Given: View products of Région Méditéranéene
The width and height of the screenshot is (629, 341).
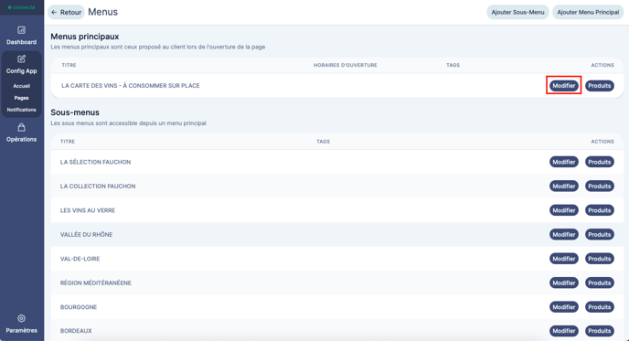Looking at the screenshot, I should pos(600,282).
